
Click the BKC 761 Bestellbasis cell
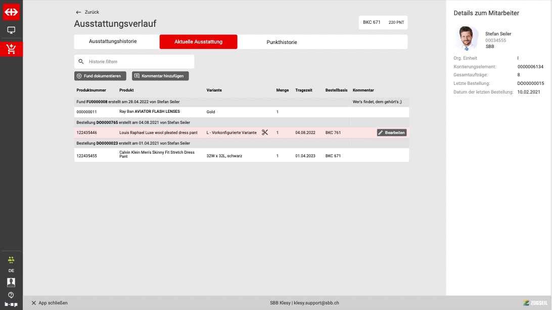pos(333,133)
